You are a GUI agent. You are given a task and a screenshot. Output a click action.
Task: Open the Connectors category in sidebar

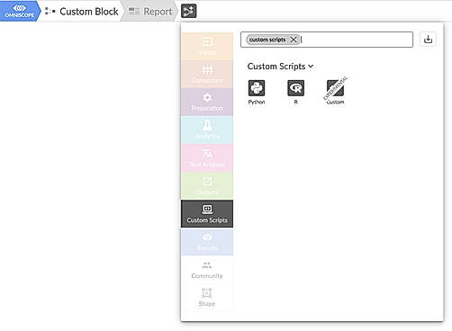(207, 74)
